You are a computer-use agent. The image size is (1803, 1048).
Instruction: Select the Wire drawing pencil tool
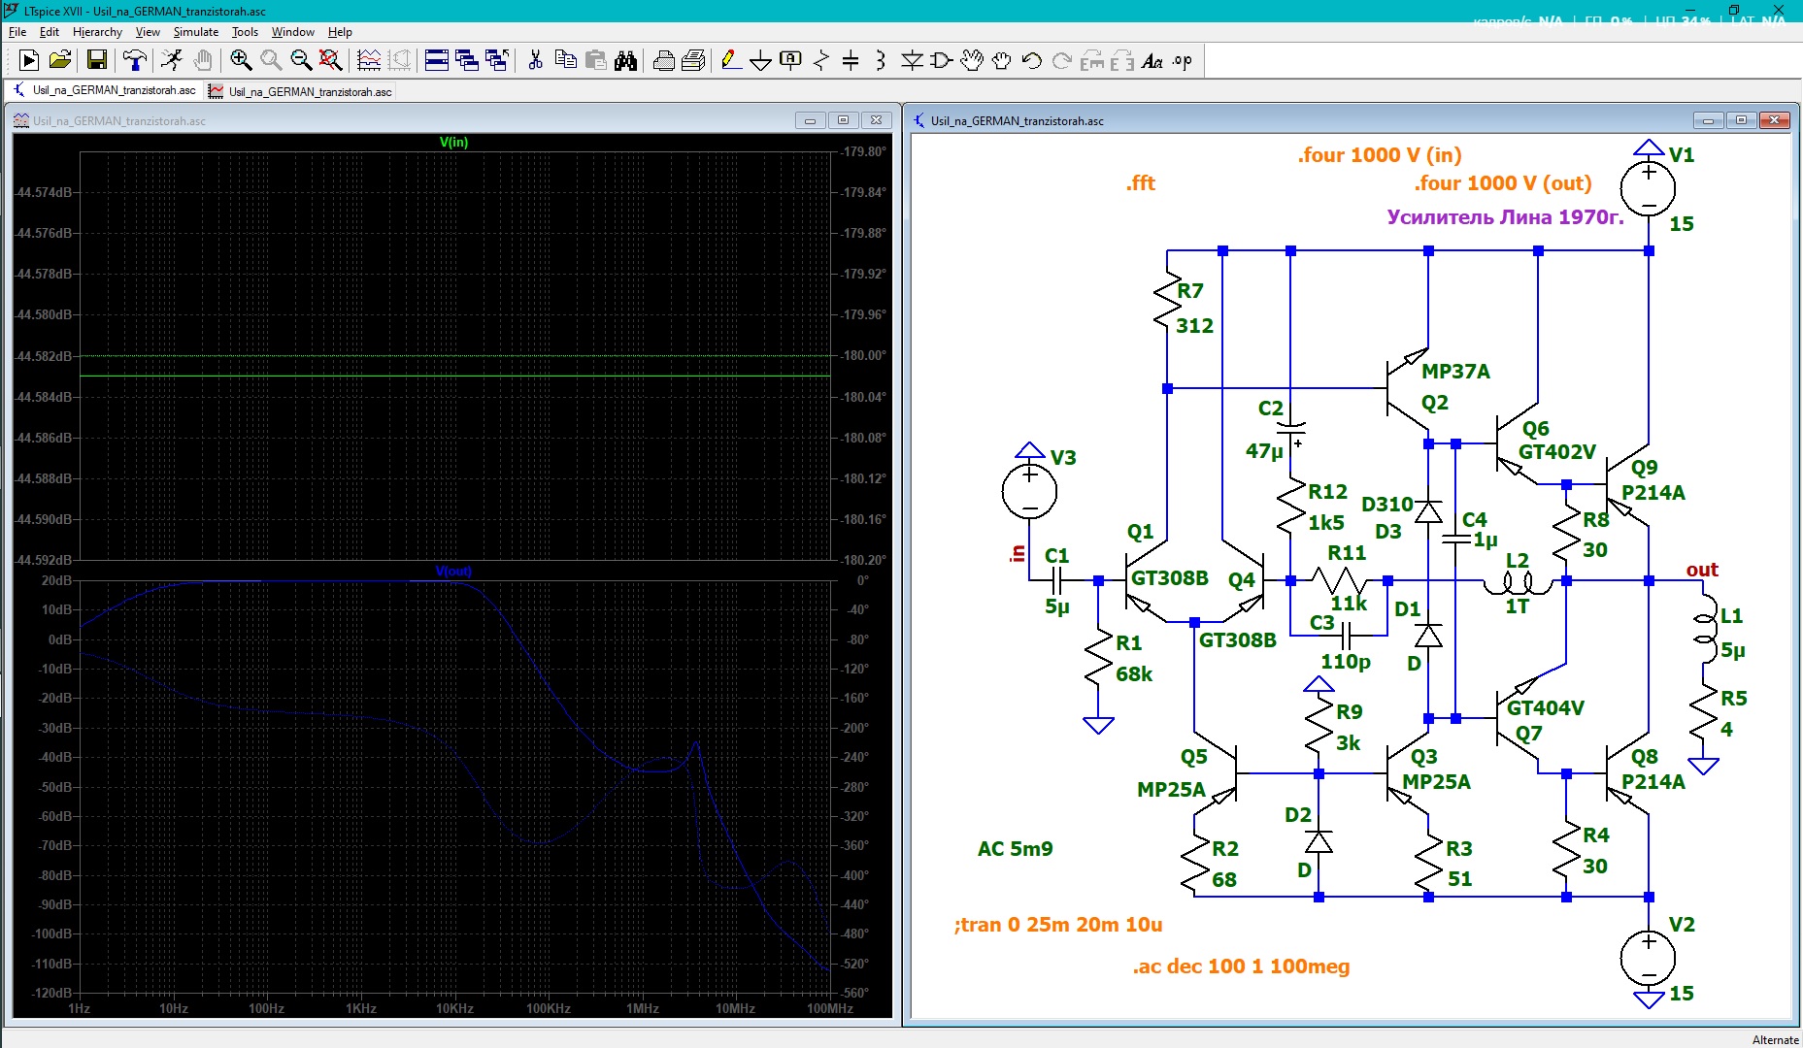click(731, 60)
